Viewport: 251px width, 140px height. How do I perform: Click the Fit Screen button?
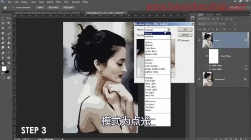[x=53, y=7]
